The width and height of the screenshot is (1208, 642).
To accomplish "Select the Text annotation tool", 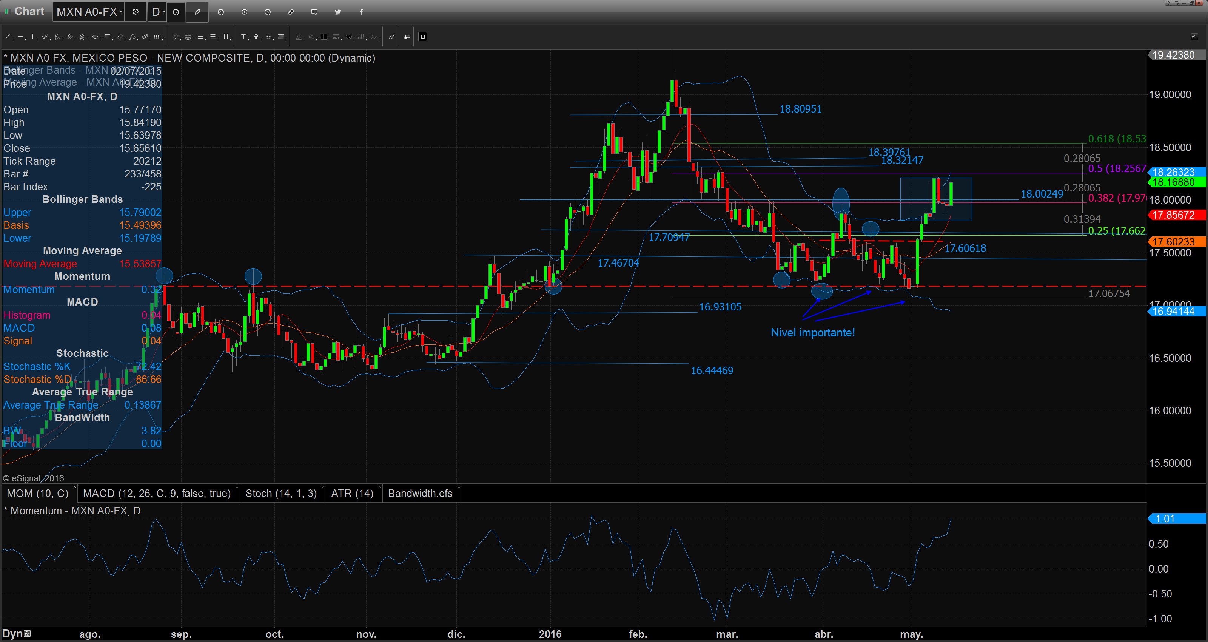I will coord(243,37).
